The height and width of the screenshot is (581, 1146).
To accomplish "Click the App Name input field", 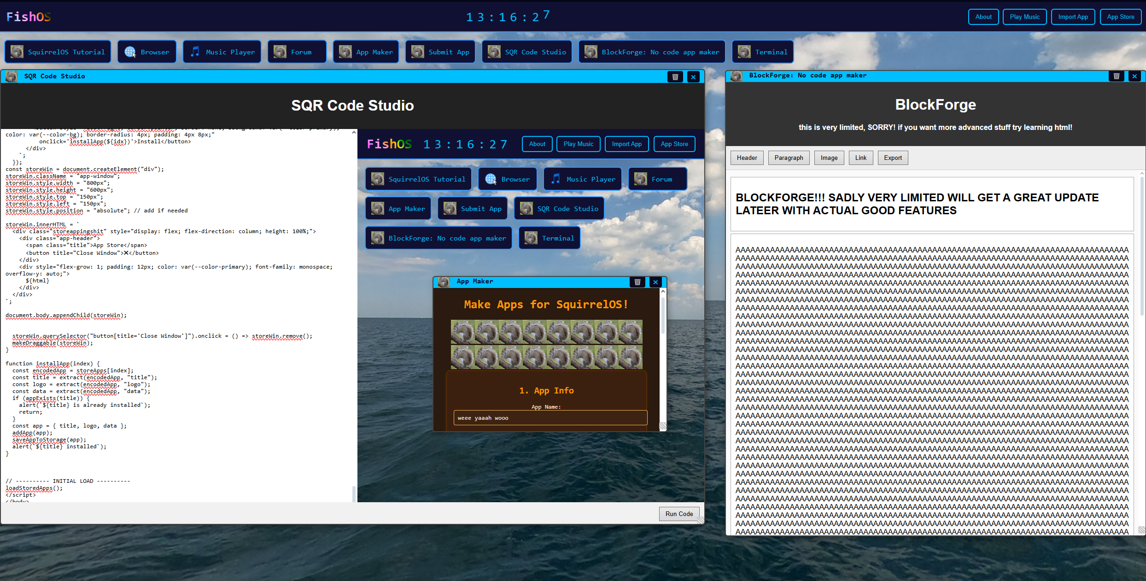I will [x=550, y=418].
